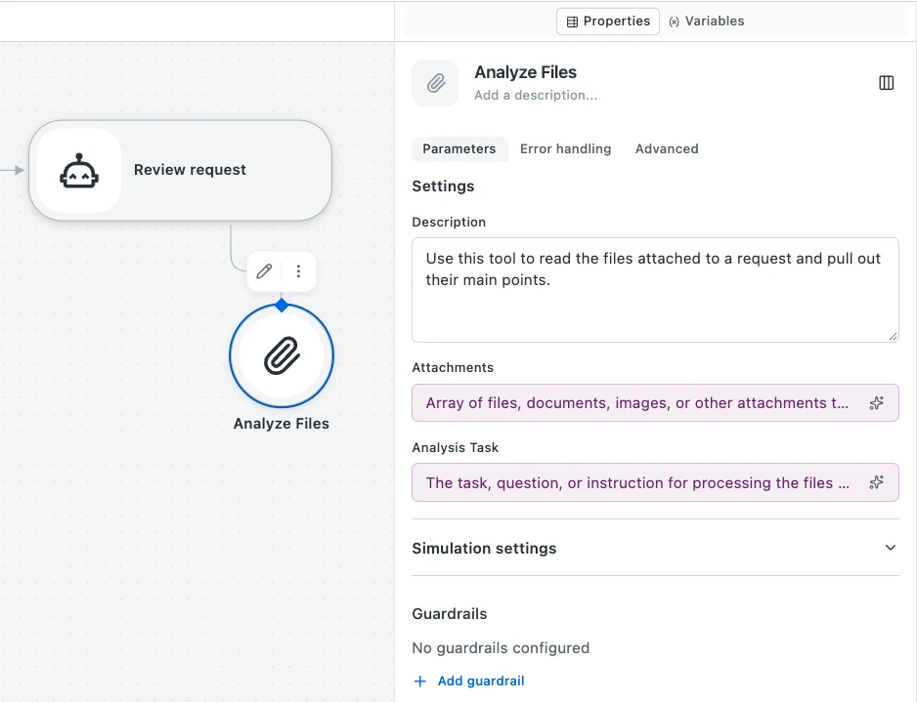Click the Attachments field label
The image size is (917, 702).
(453, 367)
